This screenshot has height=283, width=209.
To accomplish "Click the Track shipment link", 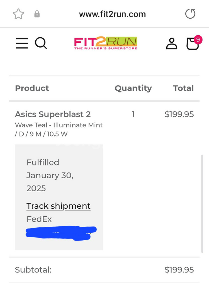I will (58, 206).
